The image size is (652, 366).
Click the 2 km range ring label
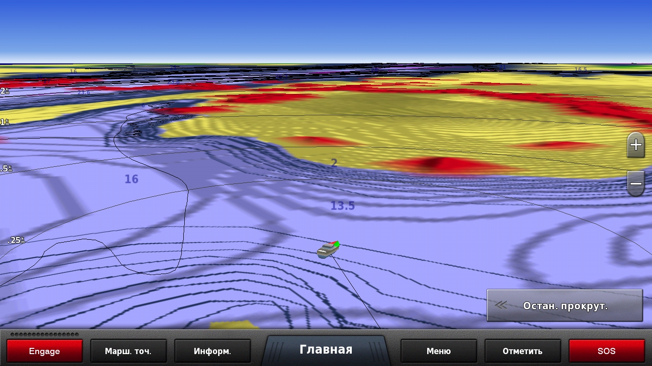[5, 91]
